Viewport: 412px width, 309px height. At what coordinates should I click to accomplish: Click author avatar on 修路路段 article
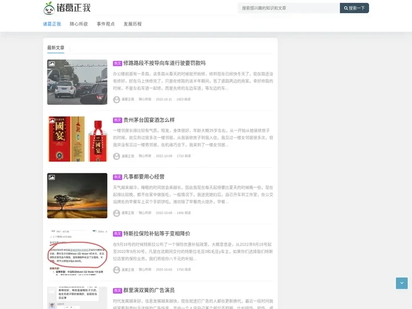[x=116, y=100]
